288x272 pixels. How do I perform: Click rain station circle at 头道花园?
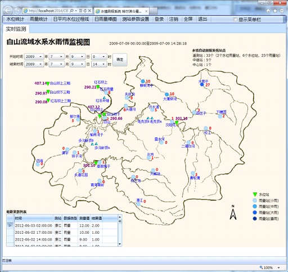80,171
